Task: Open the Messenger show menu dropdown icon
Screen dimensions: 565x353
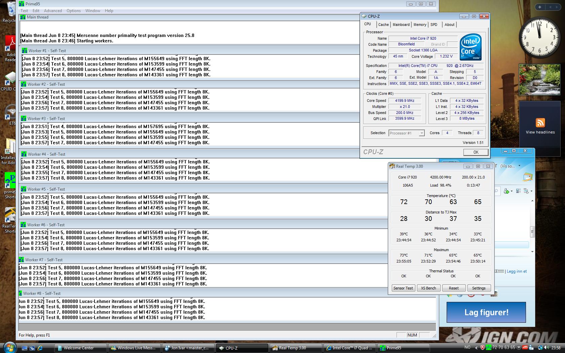Action: click(x=526, y=191)
